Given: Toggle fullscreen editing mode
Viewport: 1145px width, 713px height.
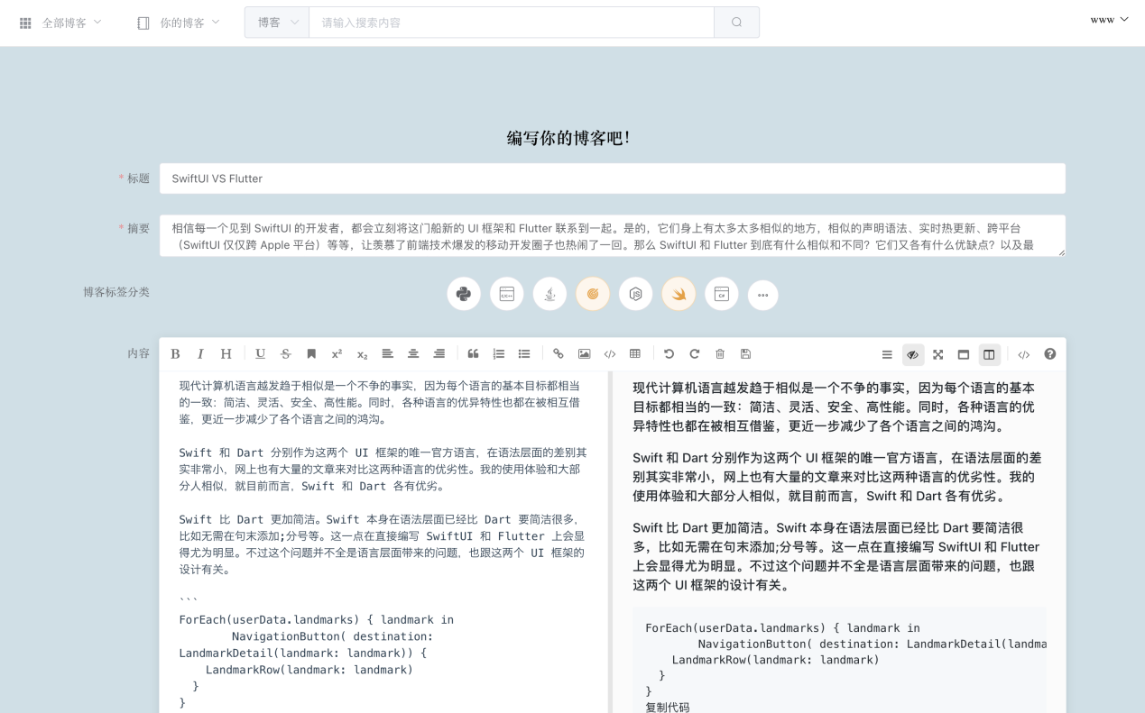Looking at the screenshot, I should pyautogui.click(x=938, y=354).
